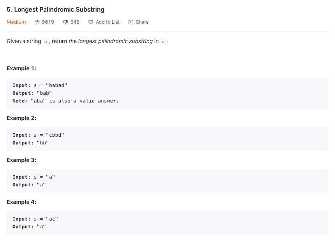The width and height of the screenshot is (335, 245).
Task: Click the title 5. Longest Palindromic Substring
Action: click(x=56, y=10)
